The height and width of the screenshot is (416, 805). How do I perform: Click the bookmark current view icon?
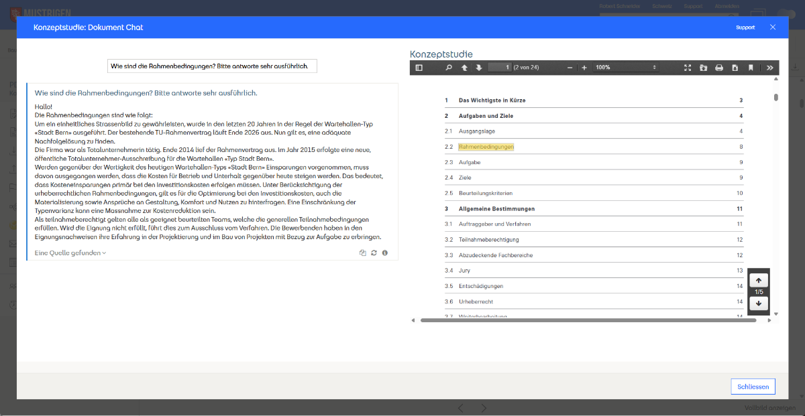(x=751, y=68)
